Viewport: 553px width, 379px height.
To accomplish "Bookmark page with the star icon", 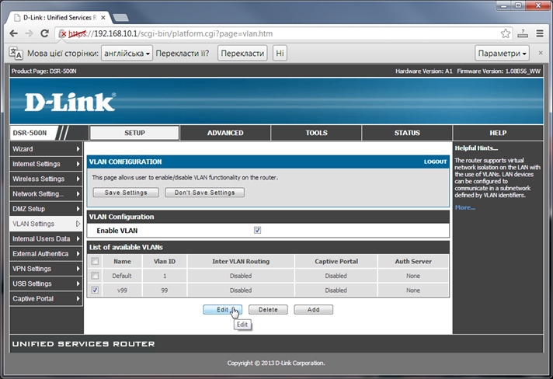I will (506, 34).
